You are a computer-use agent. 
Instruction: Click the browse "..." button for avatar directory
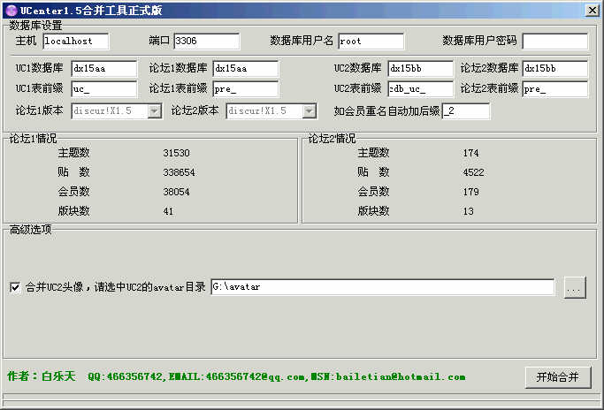tap(575, 287)
